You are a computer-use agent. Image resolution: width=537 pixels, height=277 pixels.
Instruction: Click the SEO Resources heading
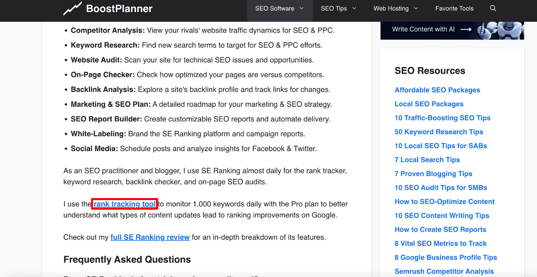click(x=430, y=71)
